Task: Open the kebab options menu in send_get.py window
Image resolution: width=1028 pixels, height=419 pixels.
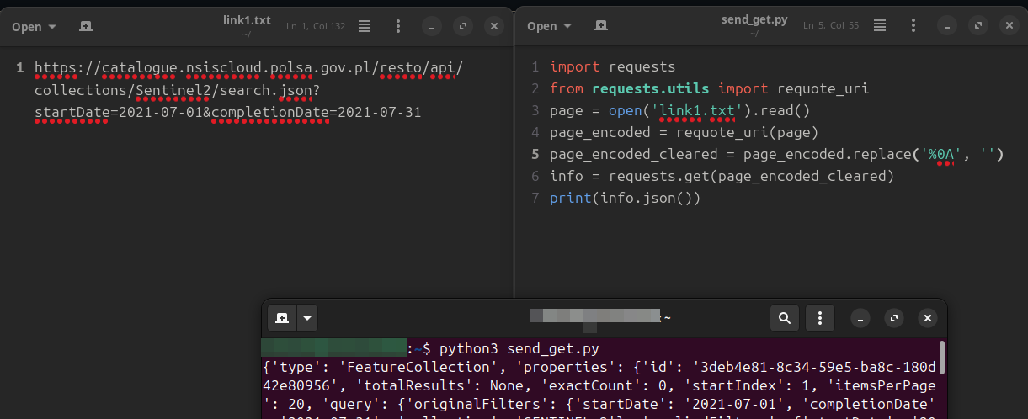Action: click(x=913, y=26)
